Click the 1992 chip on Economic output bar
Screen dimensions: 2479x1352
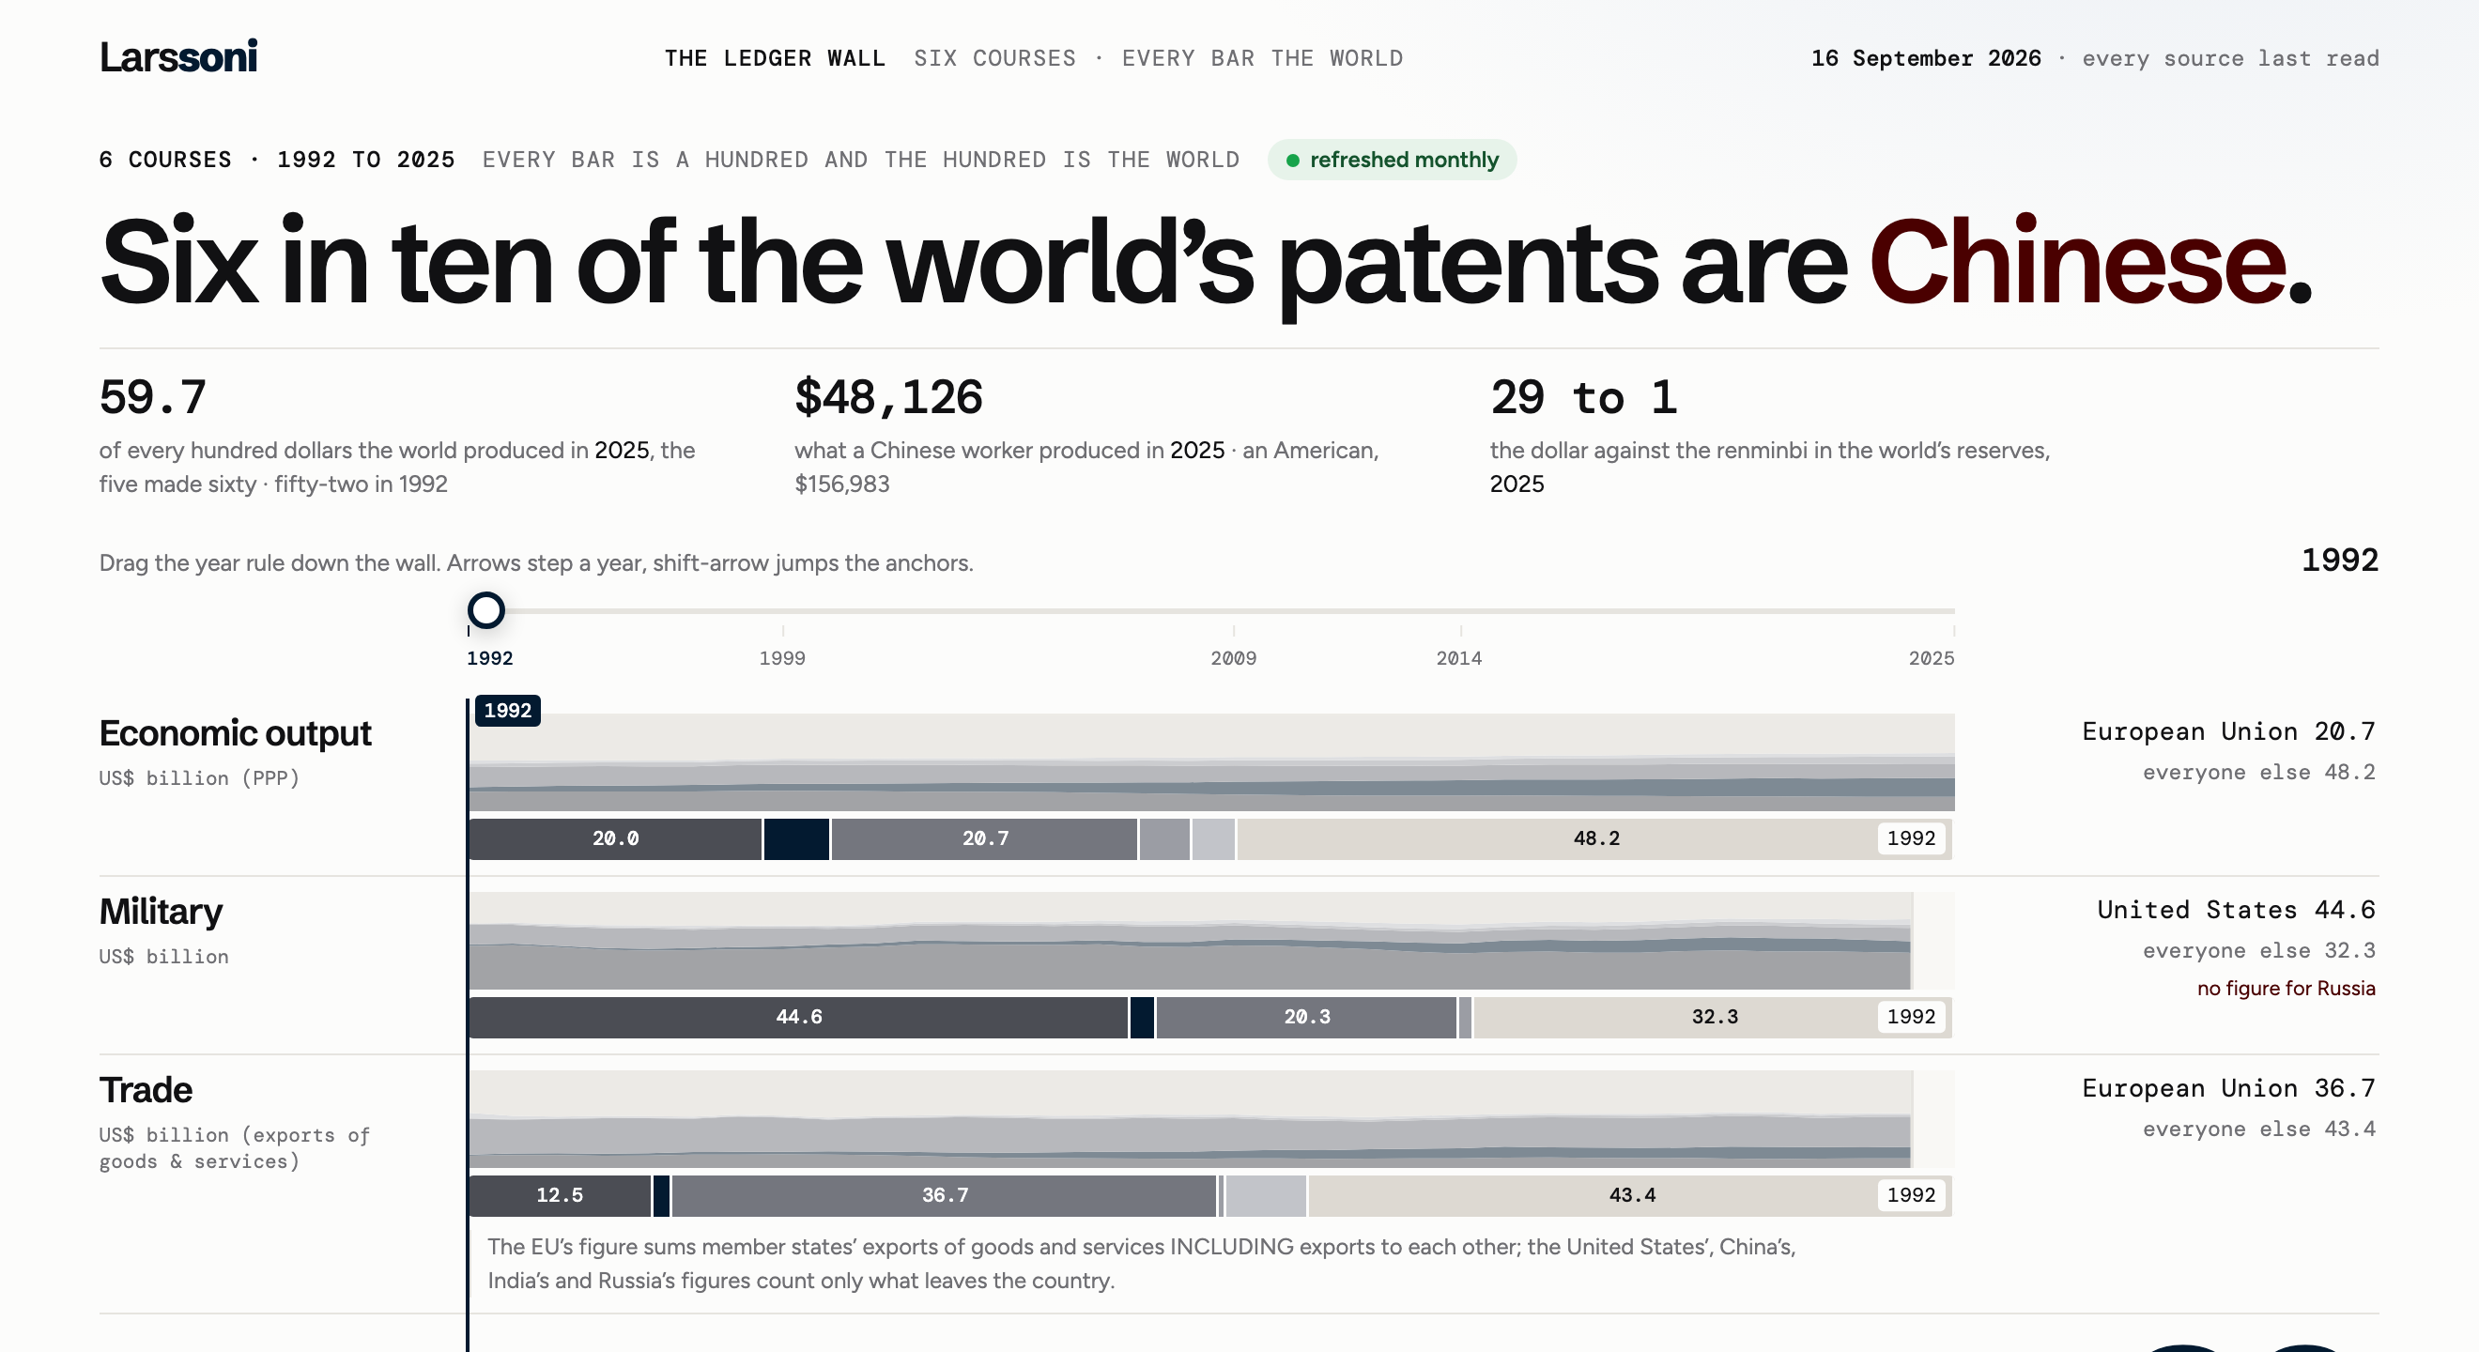1911,838
